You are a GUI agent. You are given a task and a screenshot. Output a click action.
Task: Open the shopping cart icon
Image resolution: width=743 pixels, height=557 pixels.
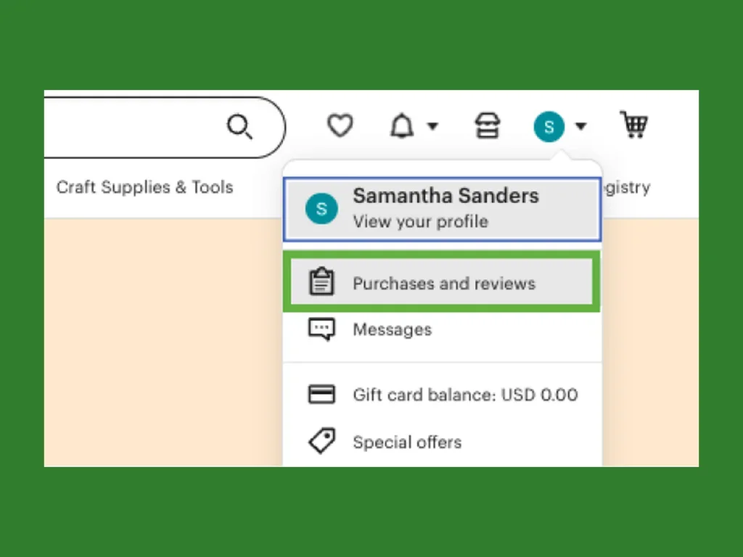tap(633, 125)
